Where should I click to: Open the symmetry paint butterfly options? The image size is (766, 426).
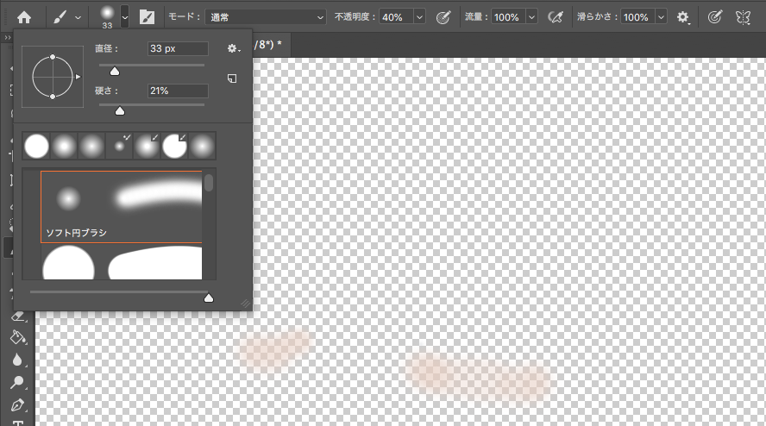[743, 17]
